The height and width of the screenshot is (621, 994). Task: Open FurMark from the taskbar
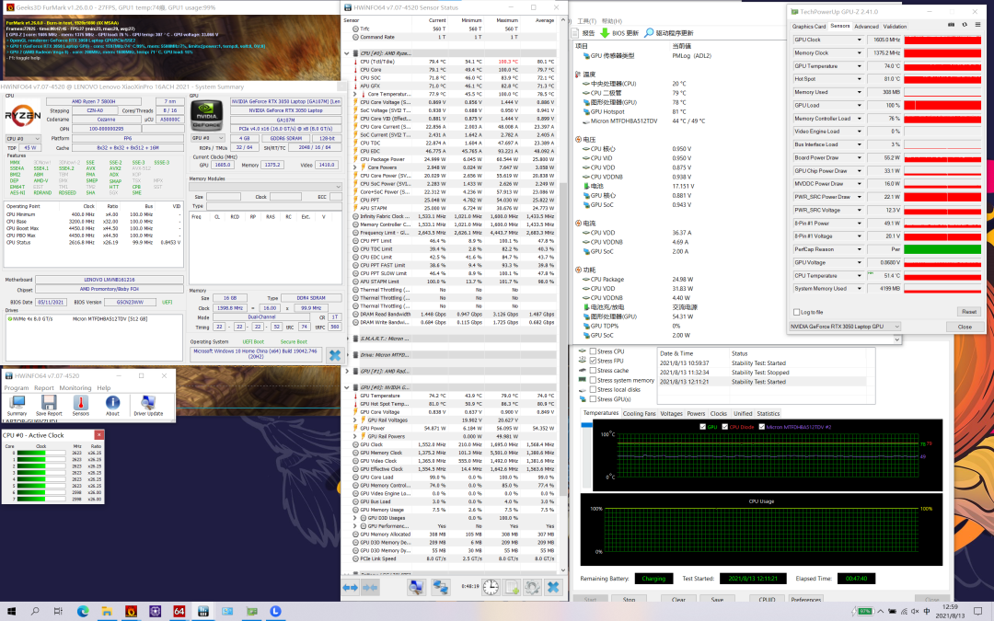(x=131, y=611)
